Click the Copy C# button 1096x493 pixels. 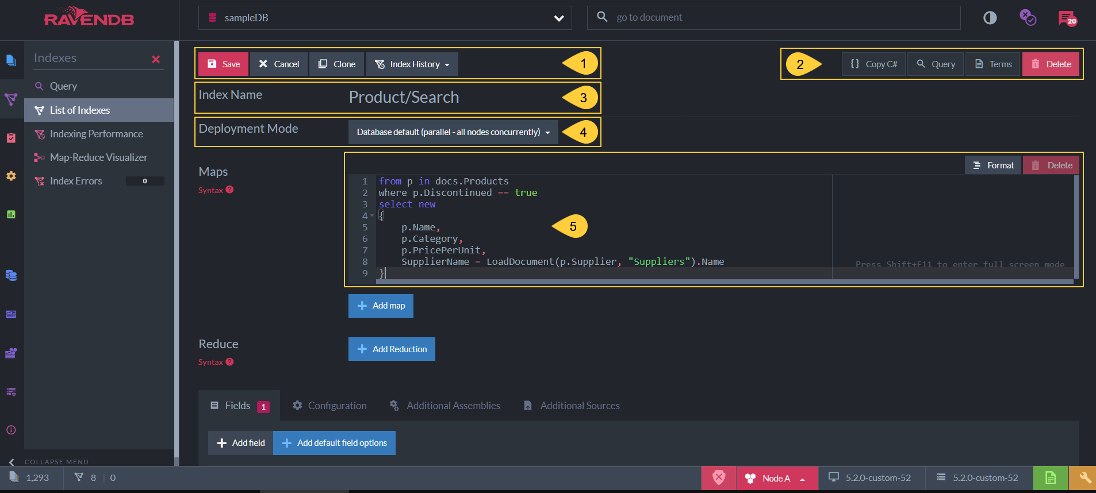click(x=874, y=64)
